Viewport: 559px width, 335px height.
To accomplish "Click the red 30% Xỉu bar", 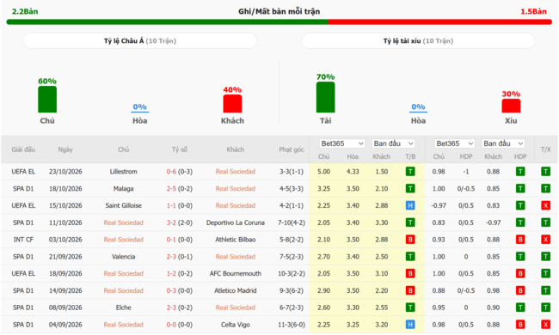I will tap(511, 106).
